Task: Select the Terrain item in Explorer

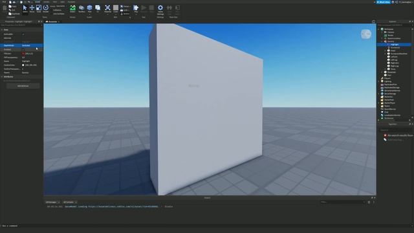Action: tap(390, 35)
